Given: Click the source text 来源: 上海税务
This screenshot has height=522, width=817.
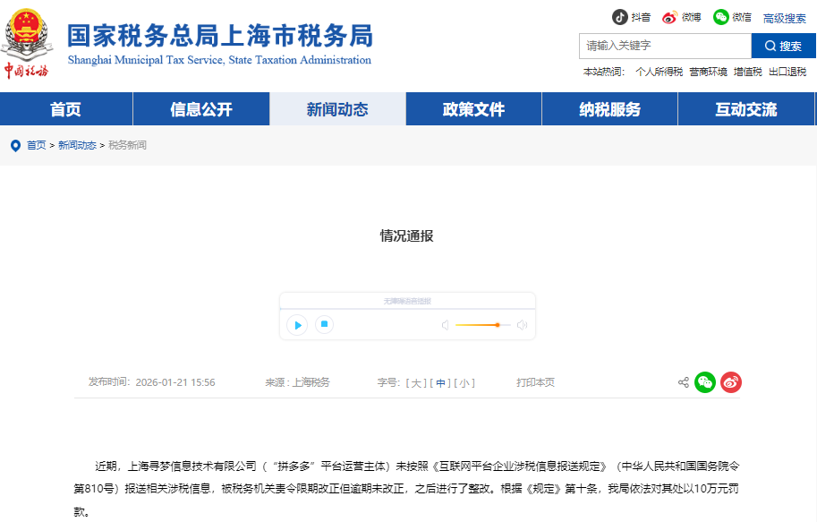Looking at the screenshot, I should pyautogui.click(x=297, y=382).
